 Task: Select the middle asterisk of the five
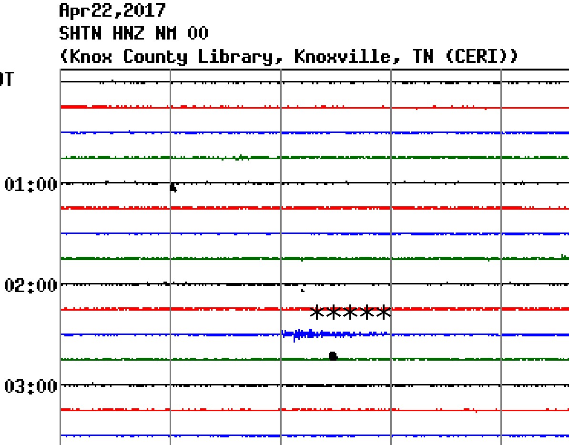pos(350,313)
